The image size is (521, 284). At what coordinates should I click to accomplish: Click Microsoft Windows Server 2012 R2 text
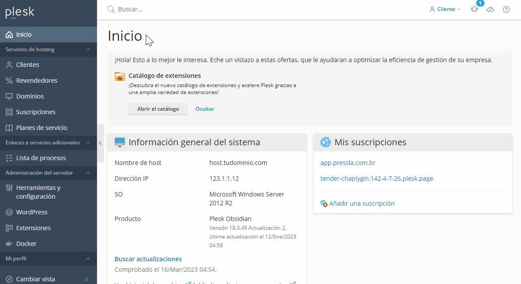[x=247, y=199]
